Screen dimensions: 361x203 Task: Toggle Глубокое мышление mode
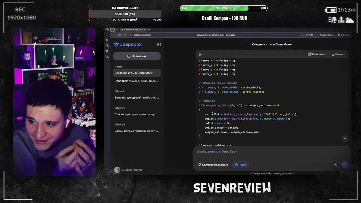point(213,165)
